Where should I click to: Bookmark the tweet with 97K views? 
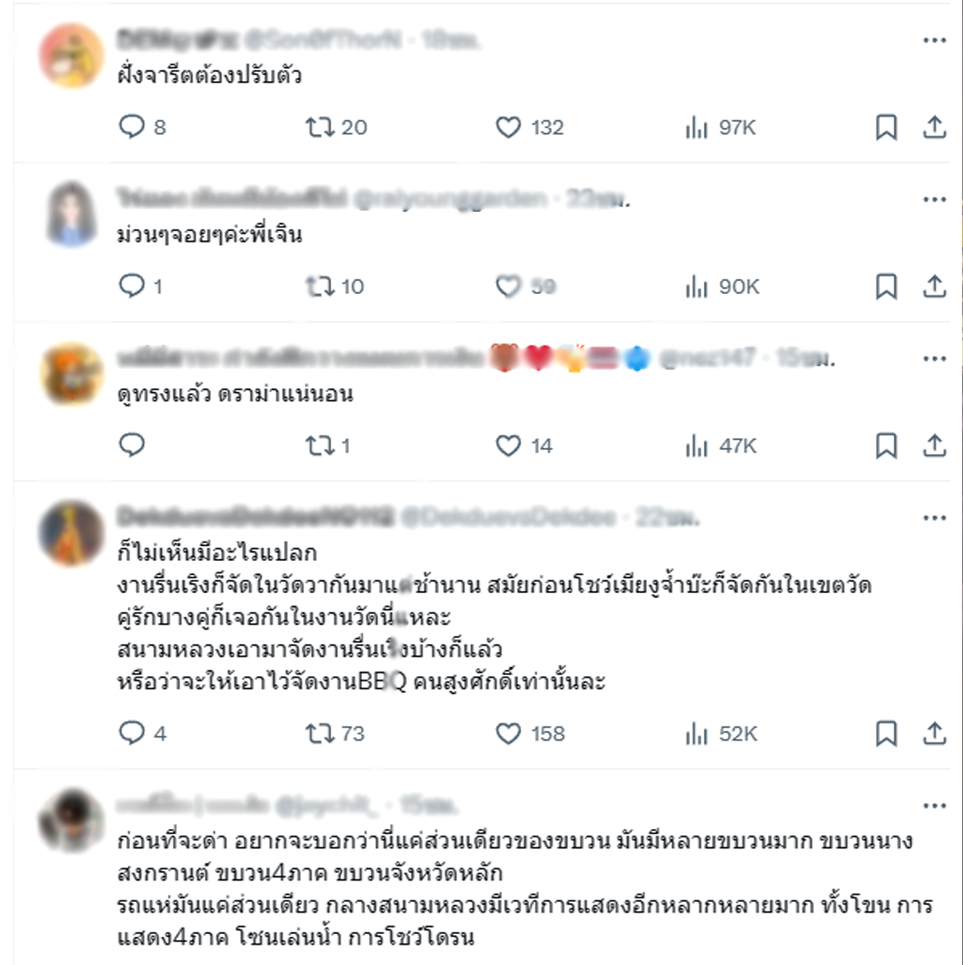coord(887,127)
